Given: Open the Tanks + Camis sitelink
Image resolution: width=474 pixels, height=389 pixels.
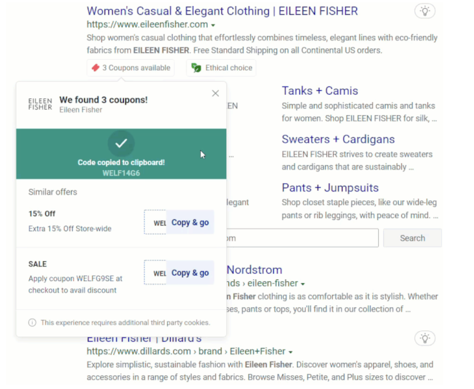Looking at the screenshot, I should (320, 91).
